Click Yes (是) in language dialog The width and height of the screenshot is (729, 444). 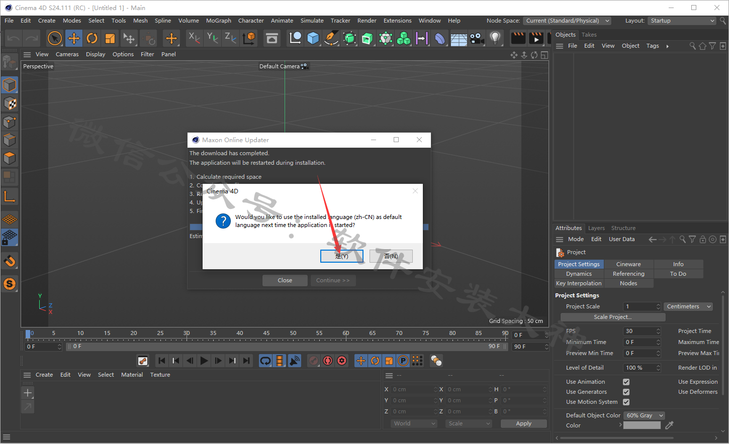(341, 256)
